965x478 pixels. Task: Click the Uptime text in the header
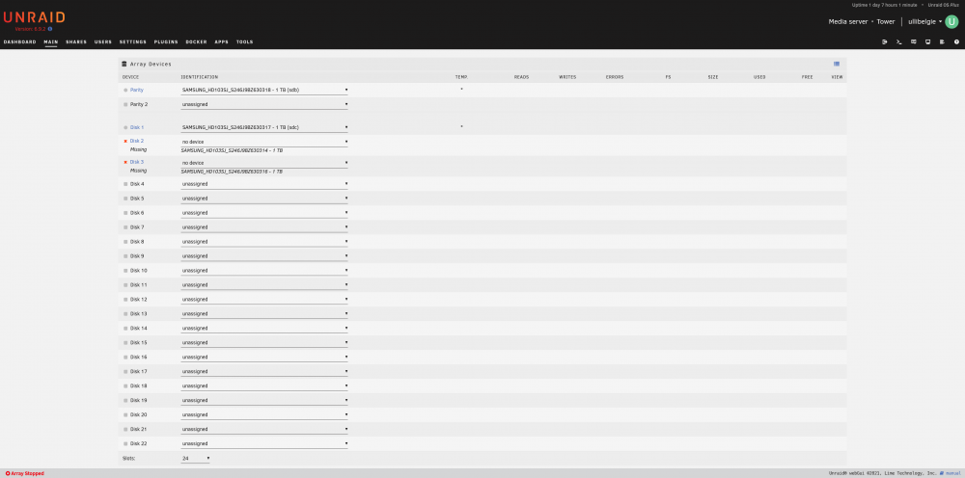point(884,5)
